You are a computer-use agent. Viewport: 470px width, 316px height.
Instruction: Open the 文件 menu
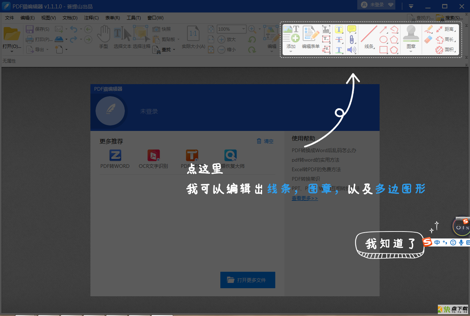point(10,18)
